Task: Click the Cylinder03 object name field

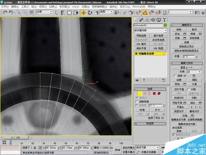Action: coord(148,25)
